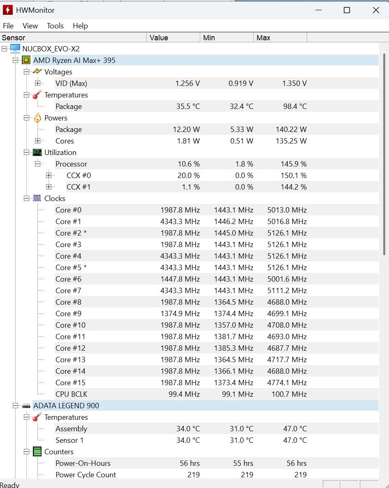Click the 4774.1 MHz Core #15 max
Image resolution: width=389 pixels, height=488 pixels.
pyautogui.click(x=287, y=382)
